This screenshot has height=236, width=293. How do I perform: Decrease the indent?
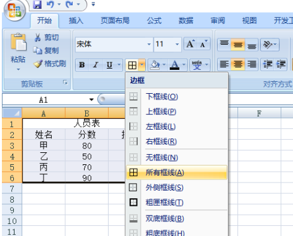tap(268, 64)
